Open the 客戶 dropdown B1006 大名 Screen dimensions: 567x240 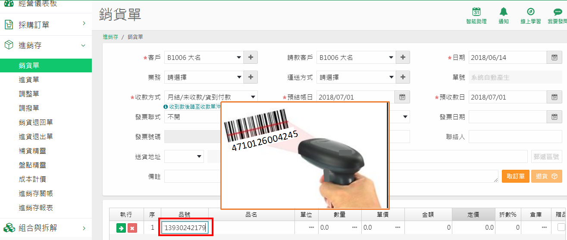(x=204, y=57)
